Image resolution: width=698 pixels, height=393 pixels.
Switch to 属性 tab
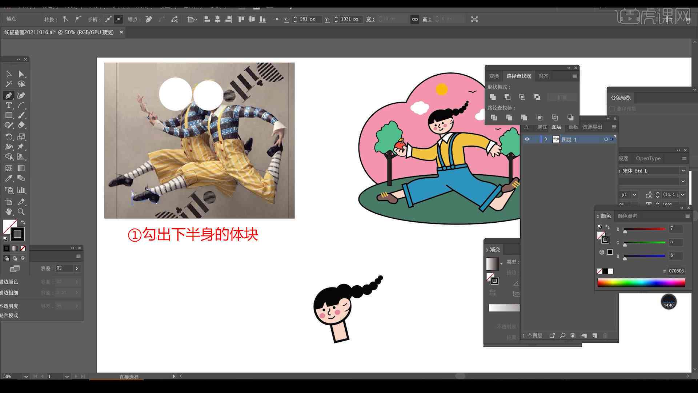[542, 127]
